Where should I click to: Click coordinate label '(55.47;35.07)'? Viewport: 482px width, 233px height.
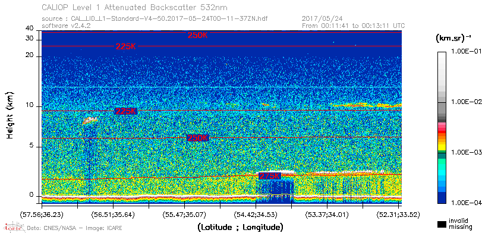[185, 214]
